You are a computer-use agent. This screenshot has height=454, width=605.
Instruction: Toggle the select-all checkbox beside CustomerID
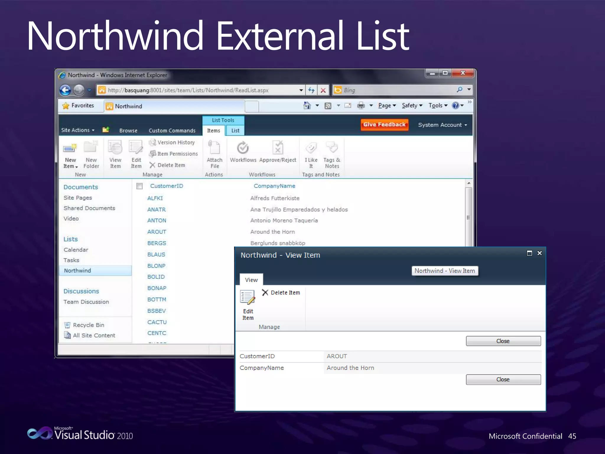[139, 186]
